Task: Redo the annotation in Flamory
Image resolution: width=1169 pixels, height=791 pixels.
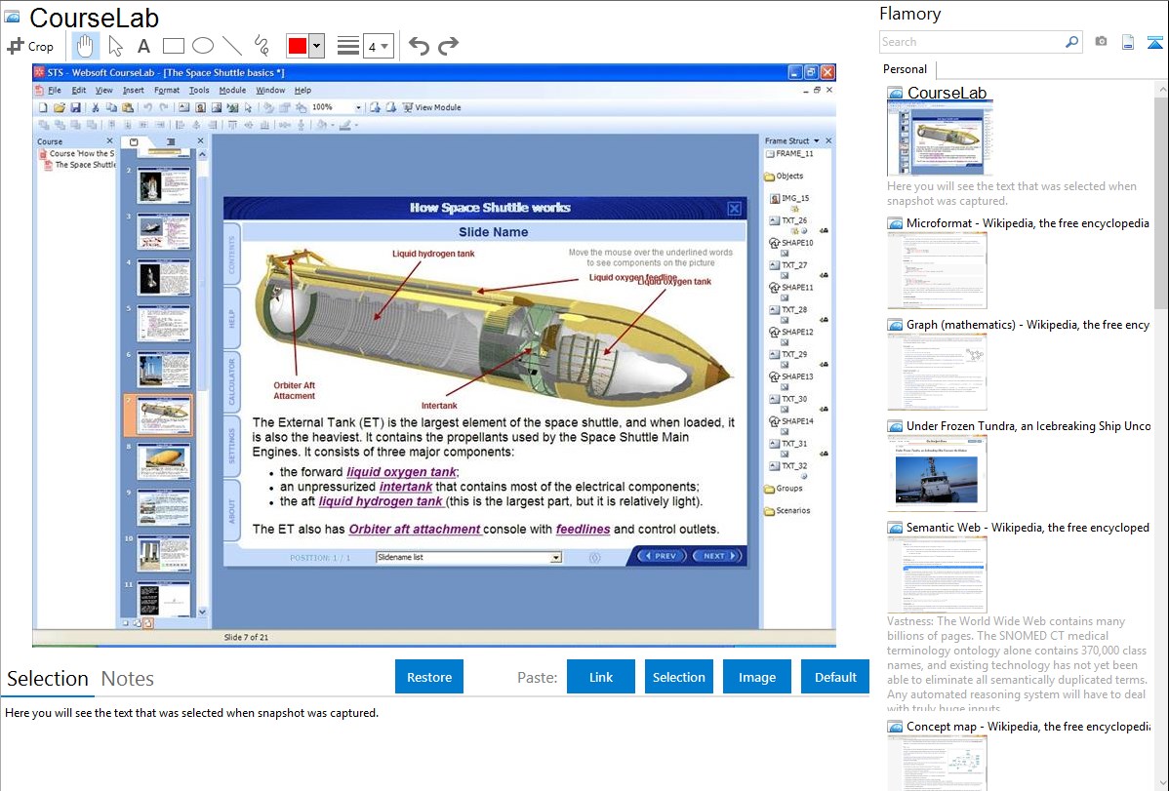Action: pyautogui.click(x=448, y=46)
